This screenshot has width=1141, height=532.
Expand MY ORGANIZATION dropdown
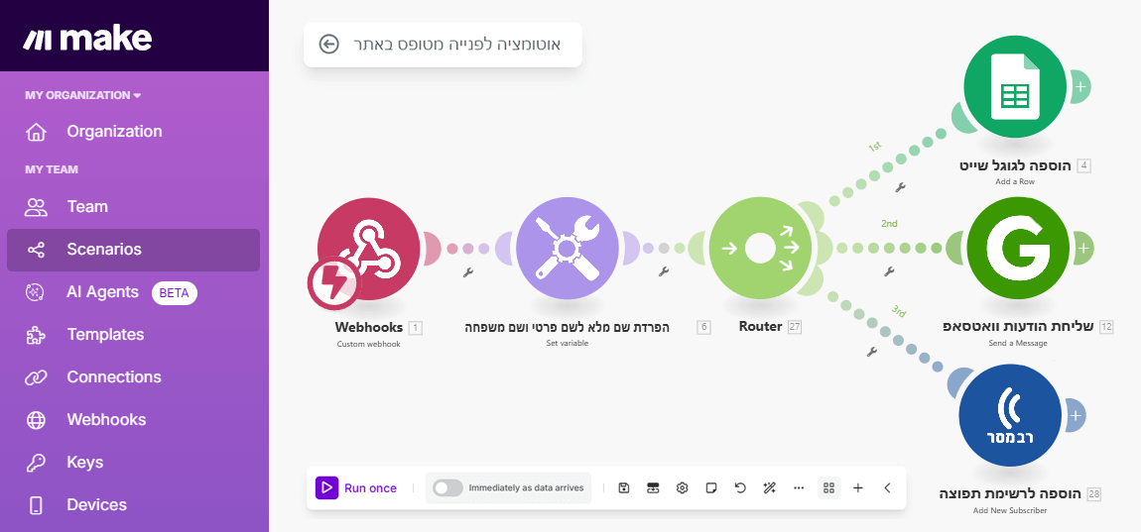coord(83,95)
